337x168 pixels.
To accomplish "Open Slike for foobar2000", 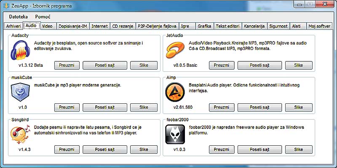I will [299, 150].
